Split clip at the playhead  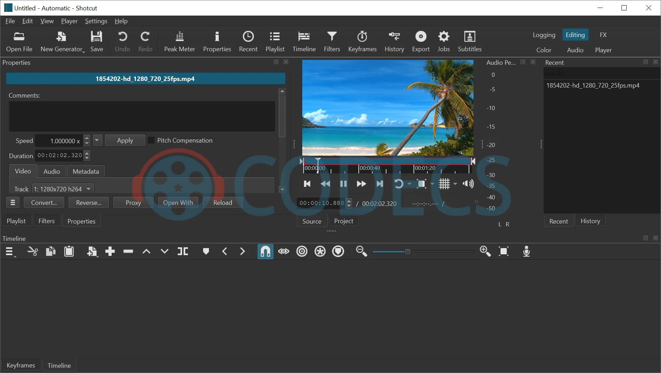pyautogui.click(x=182, y=252)
